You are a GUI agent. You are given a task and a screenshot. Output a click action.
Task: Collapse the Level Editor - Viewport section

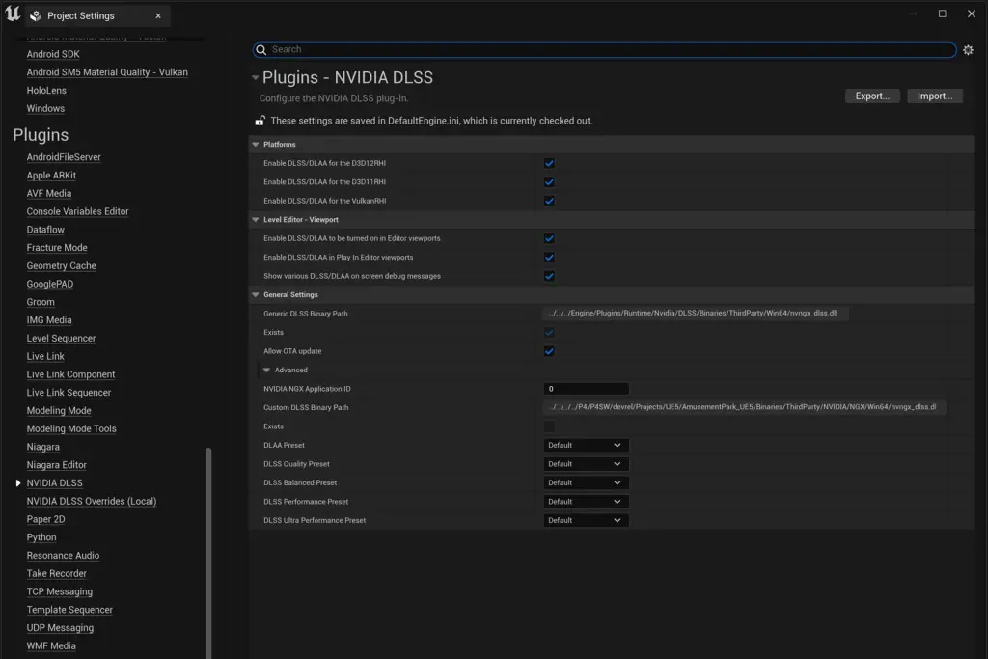click(x=255, y=220)
